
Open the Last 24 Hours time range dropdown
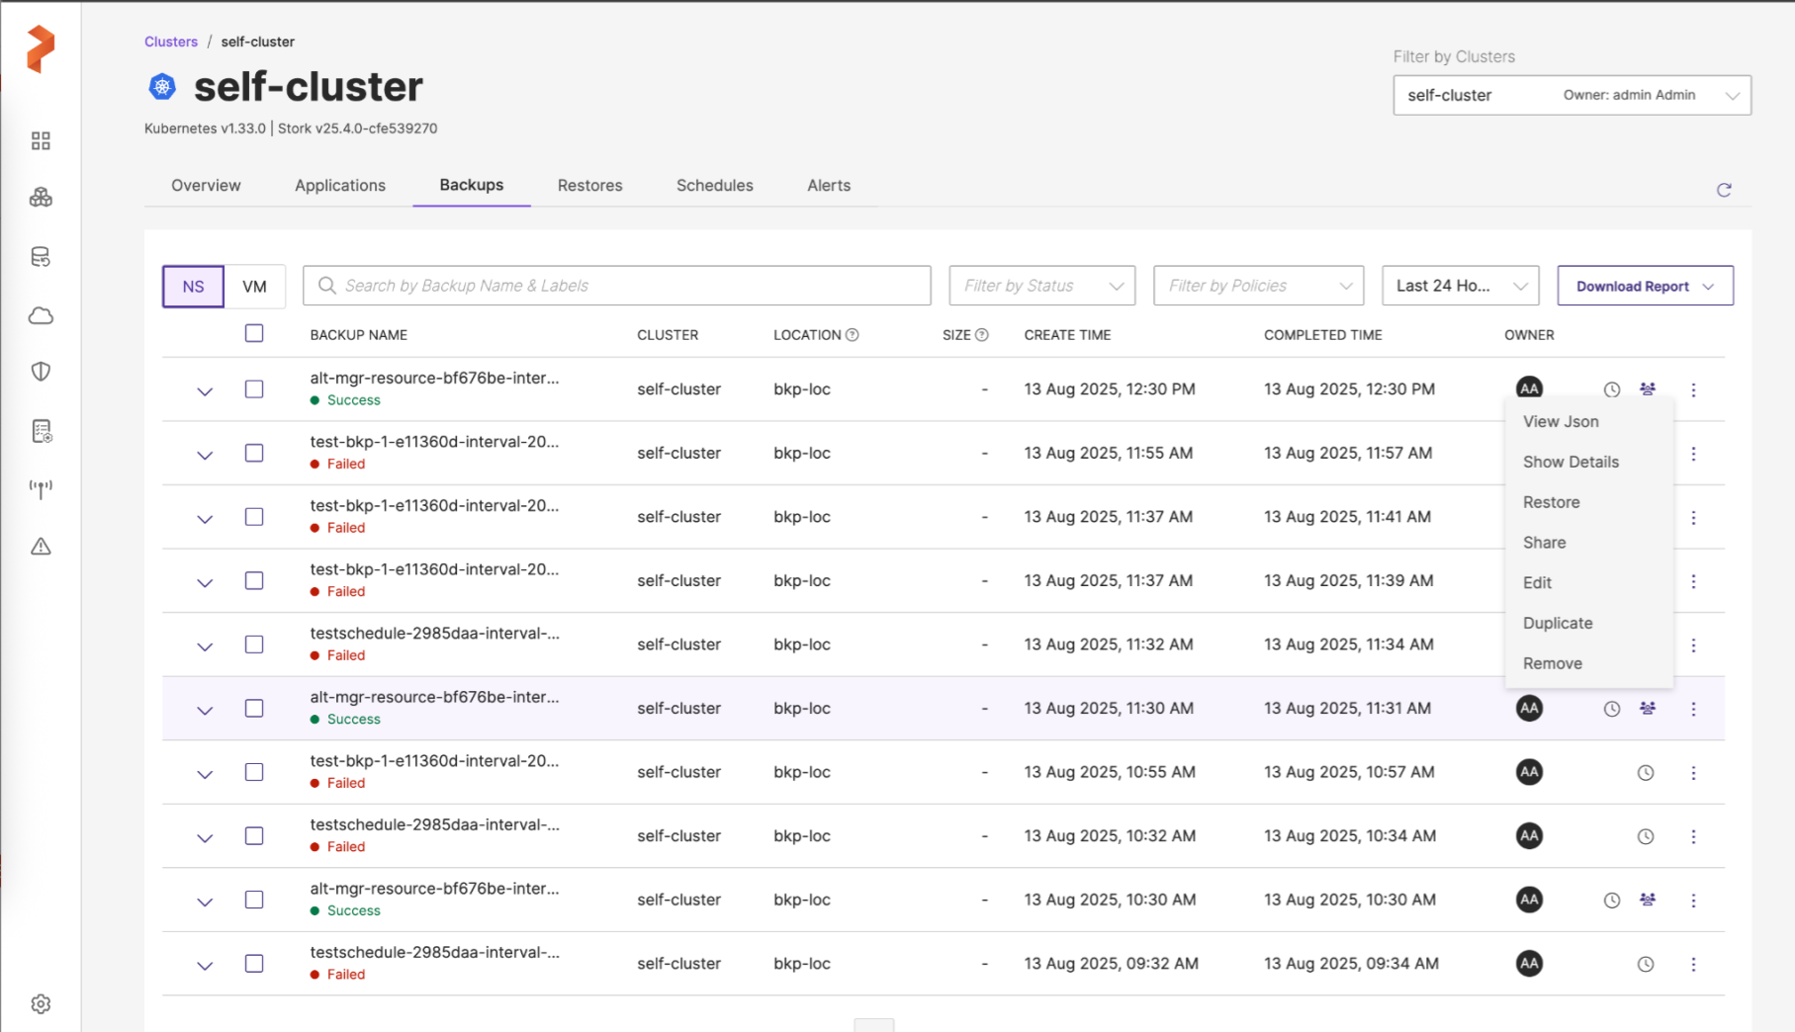tap(1460, 286)
